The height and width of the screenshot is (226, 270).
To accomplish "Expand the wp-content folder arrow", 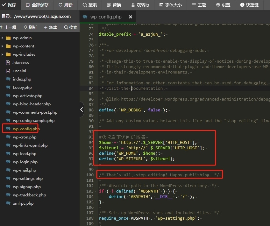I will [x=2, y=46].
